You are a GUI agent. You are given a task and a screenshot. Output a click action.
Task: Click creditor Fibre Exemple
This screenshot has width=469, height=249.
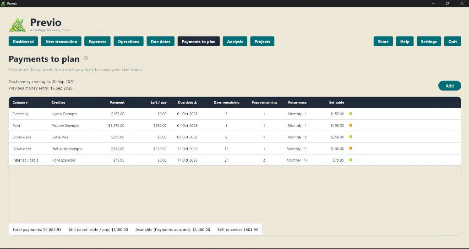click(x=63, y=160)
